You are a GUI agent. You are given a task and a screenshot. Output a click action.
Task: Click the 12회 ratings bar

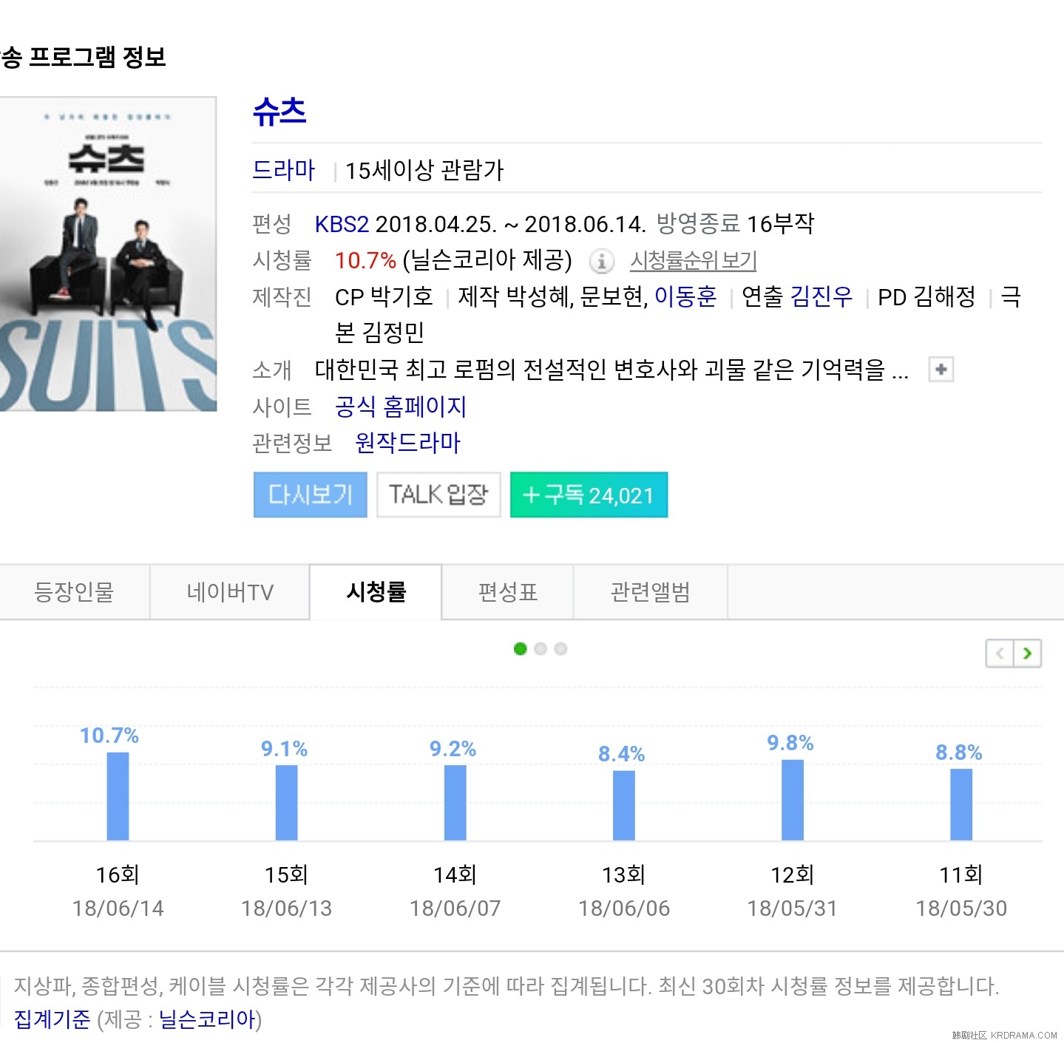click(x=792, y=800)
